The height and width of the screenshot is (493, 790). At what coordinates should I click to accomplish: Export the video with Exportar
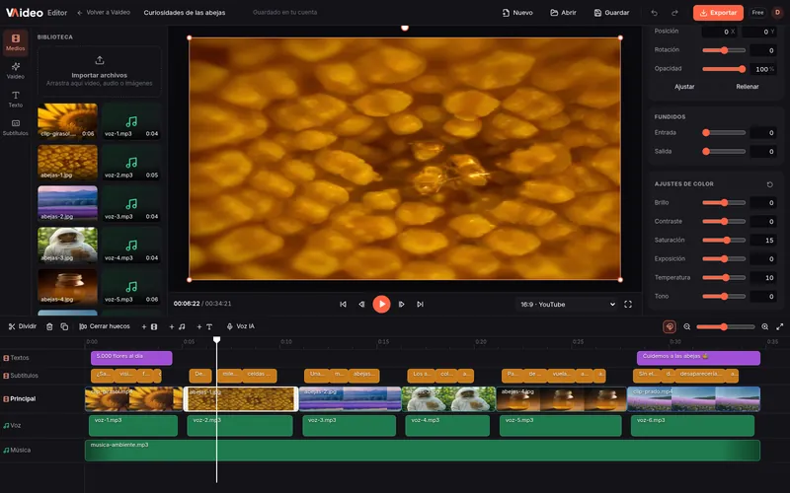pyautogui.click(x=718, y=13)
